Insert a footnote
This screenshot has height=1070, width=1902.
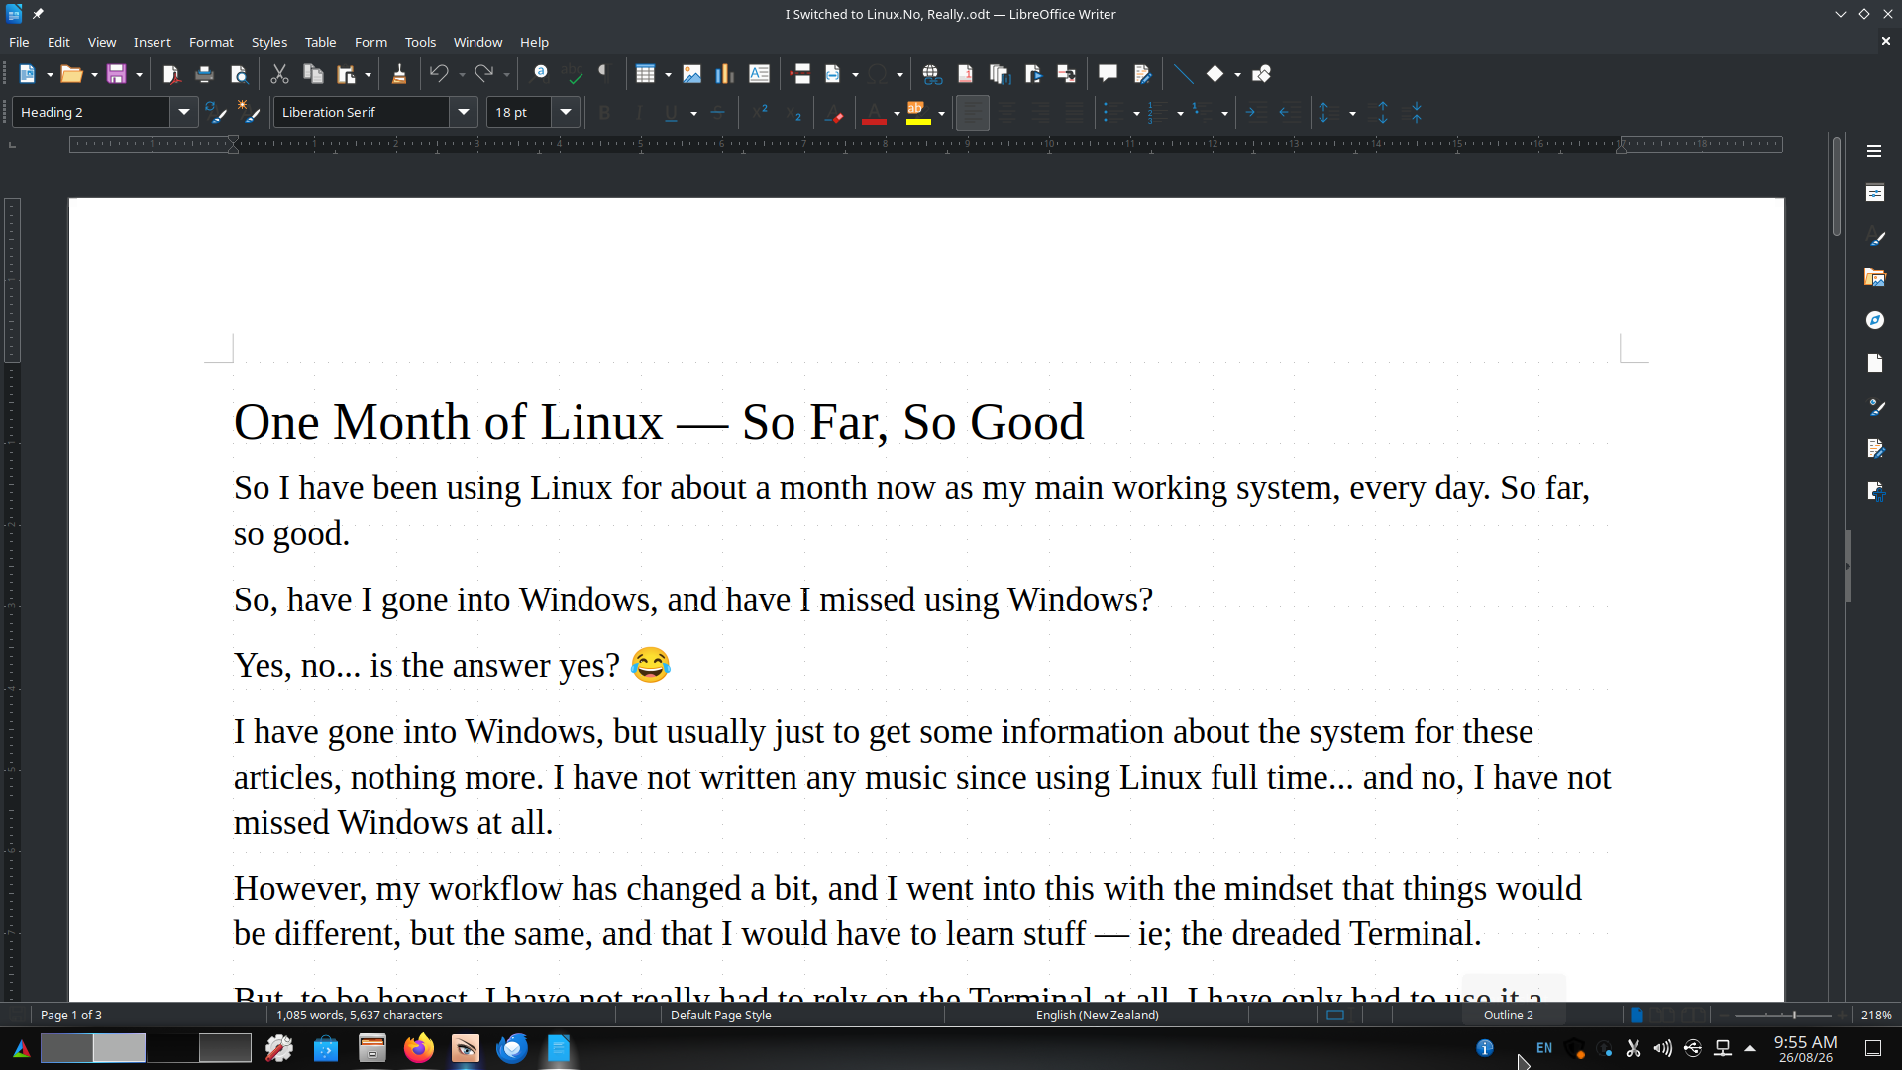click(x=965, y=74)
